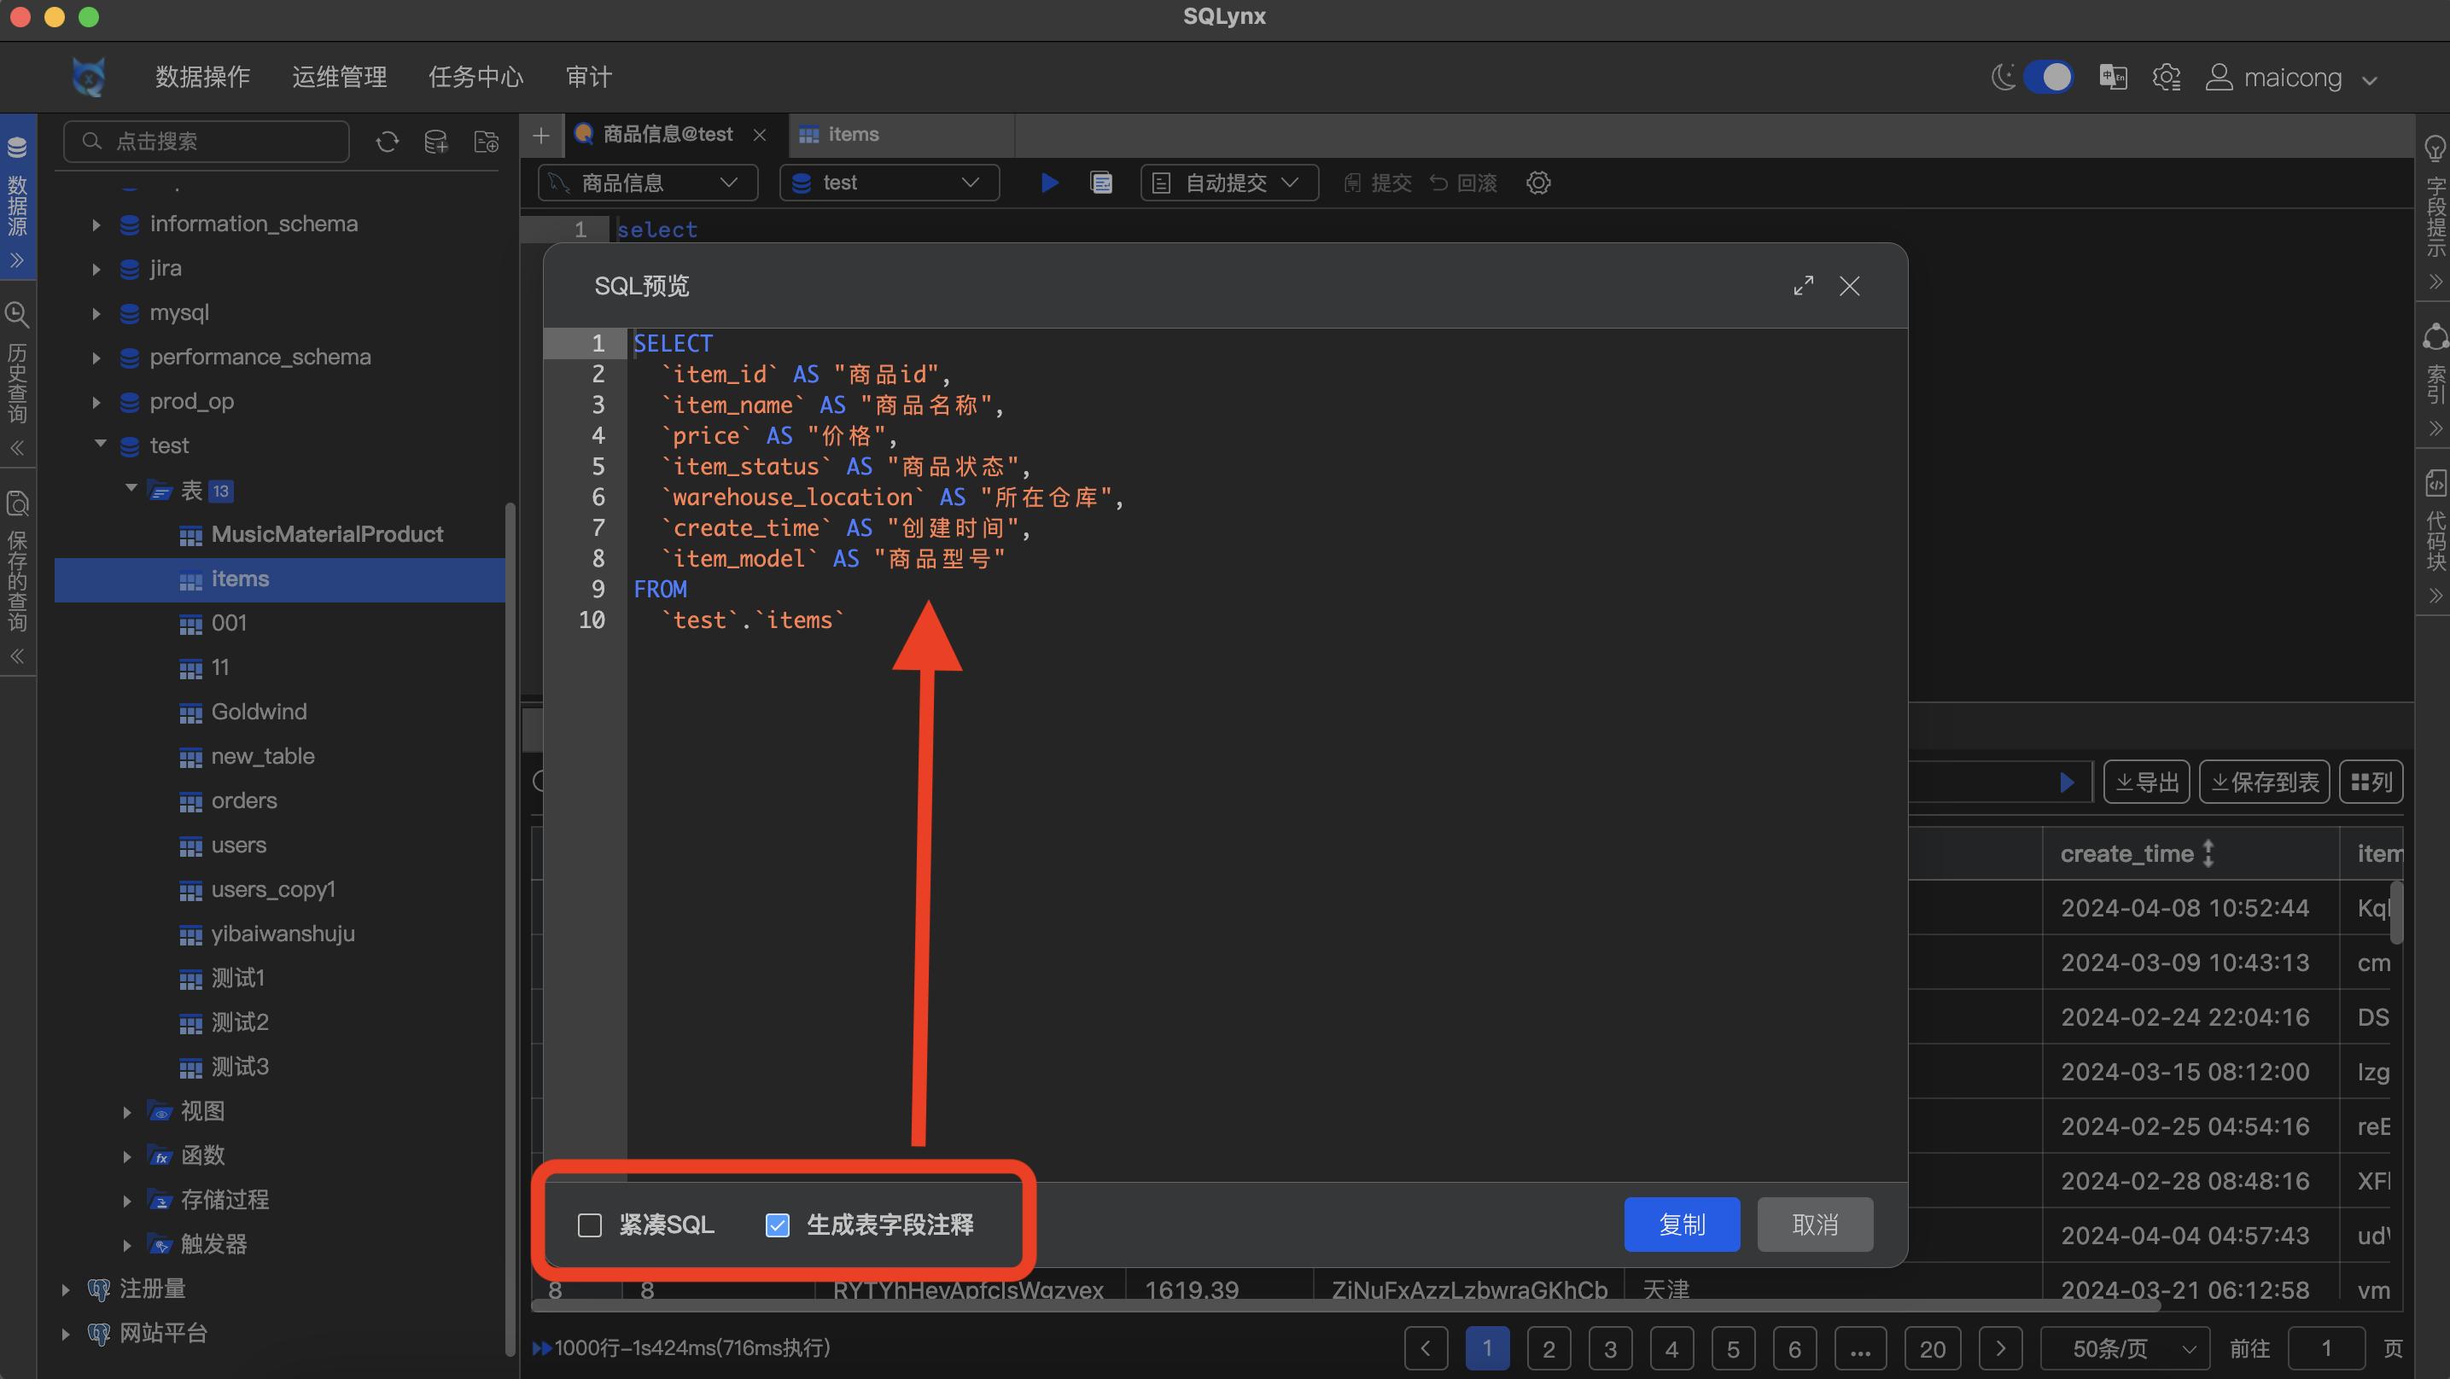Viewport: 2450px width, 1379px height.
Task: Expand the information_schema database node
Action: coord(96,224)
